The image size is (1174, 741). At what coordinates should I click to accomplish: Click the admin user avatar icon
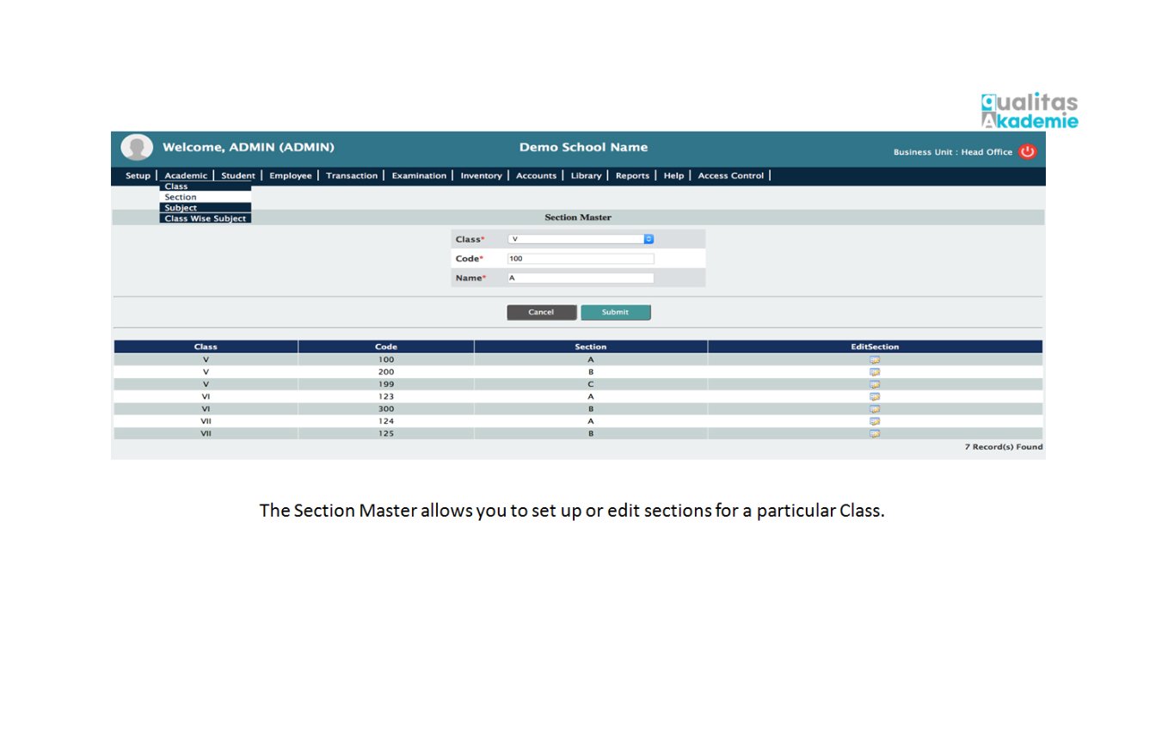137,148
